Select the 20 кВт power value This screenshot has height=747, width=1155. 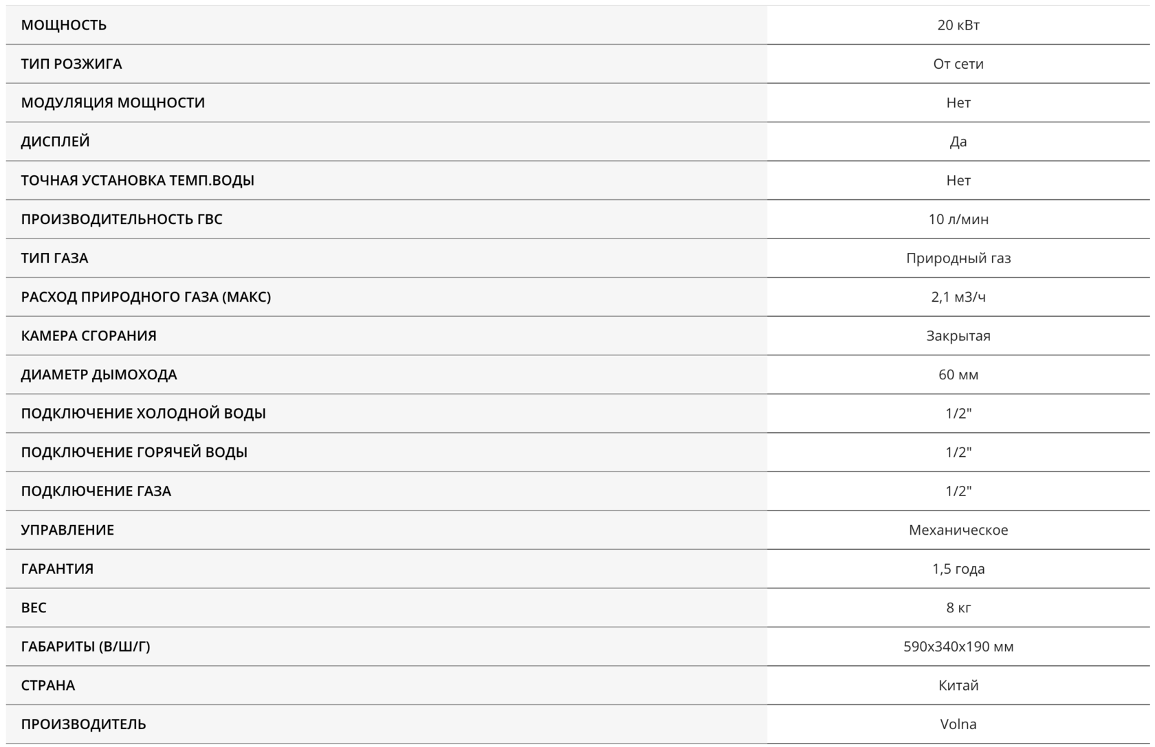click(958, 25)
